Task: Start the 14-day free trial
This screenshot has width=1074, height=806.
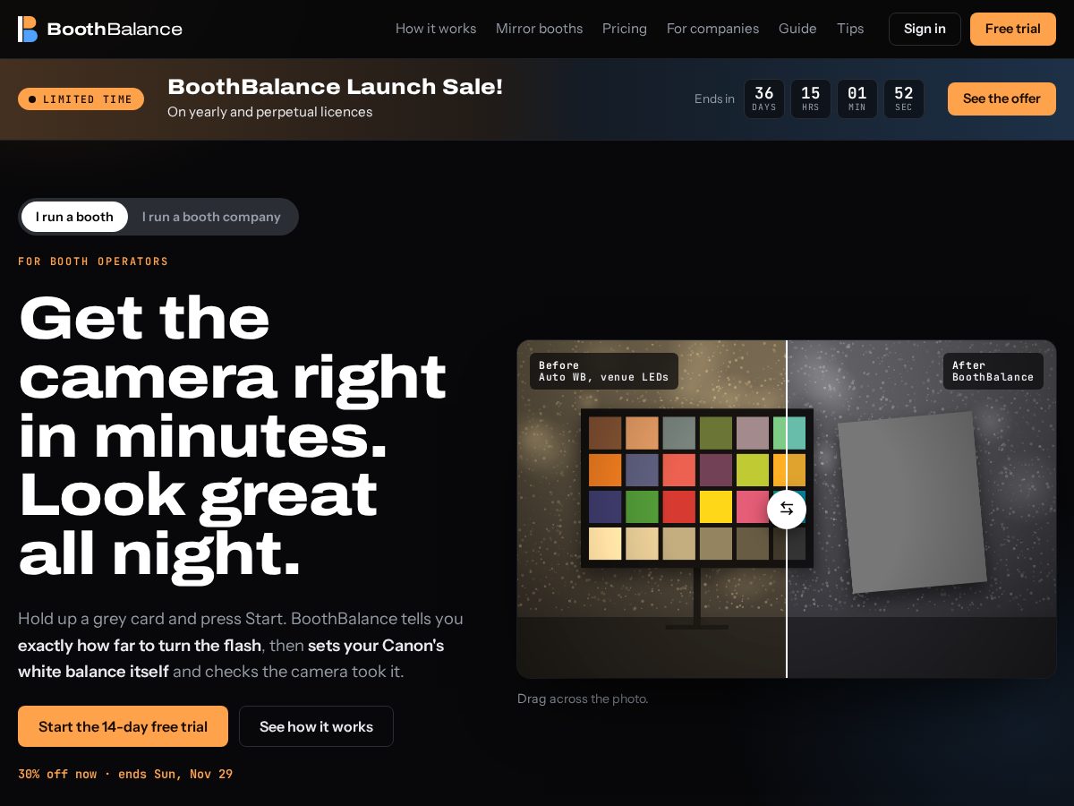Action: (123, 726)
